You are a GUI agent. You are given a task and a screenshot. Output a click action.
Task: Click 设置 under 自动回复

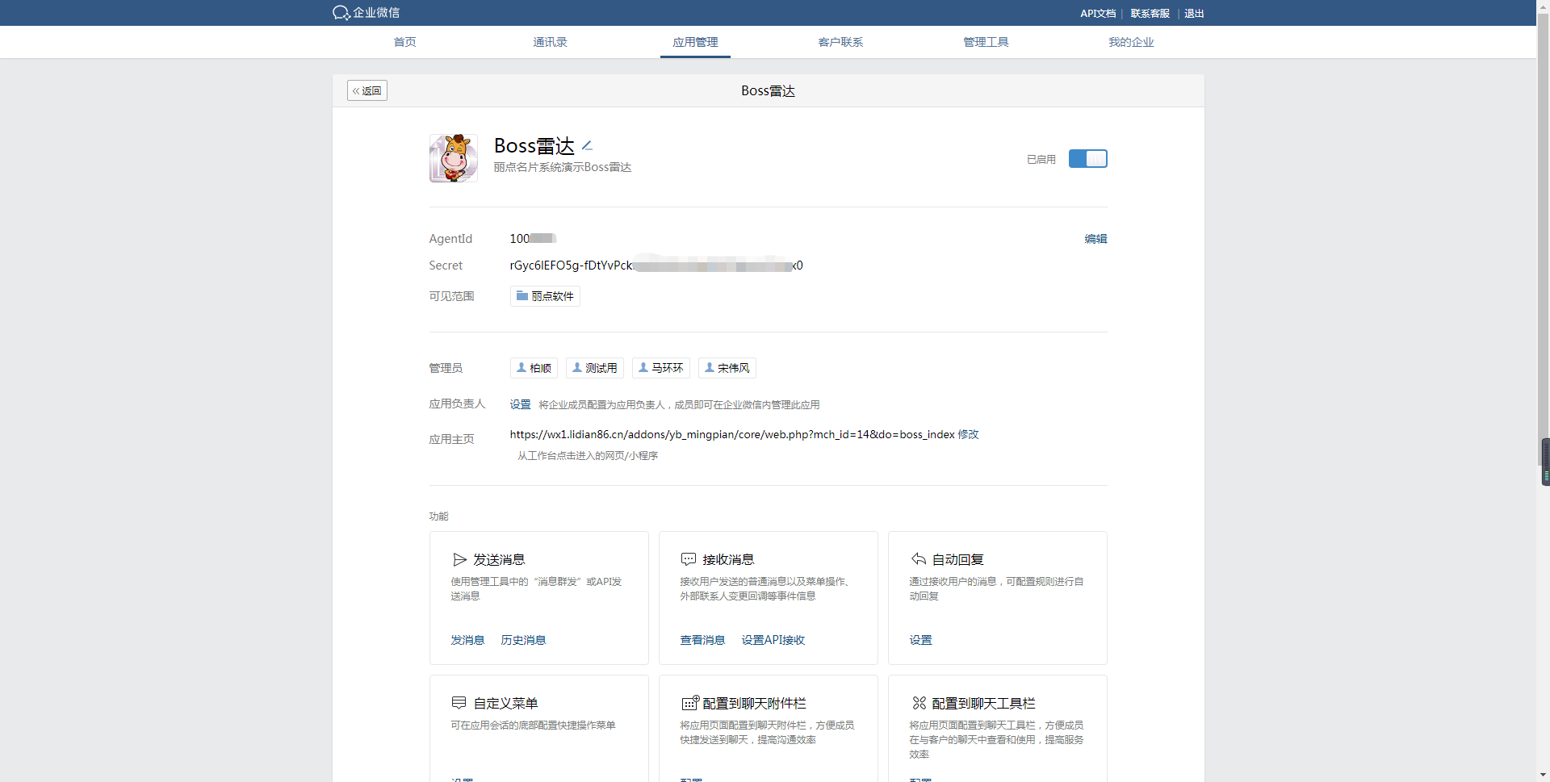(x=920, y=640)
